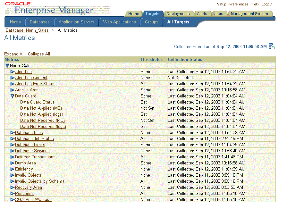Open the SGA Pool Wastage link
The image size is (287, 209).
(33, 199)
